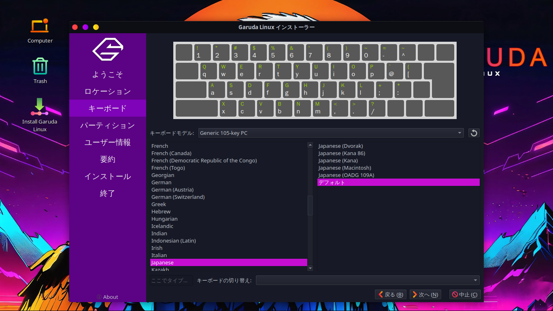The image size is (553, 311).
Task: Click the 戻る (B) back button
Action: click(x=391, y=294)
